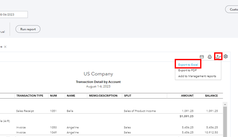
Task: Click the end date field 08/06/2023
Action: click(x=14, y=15)
